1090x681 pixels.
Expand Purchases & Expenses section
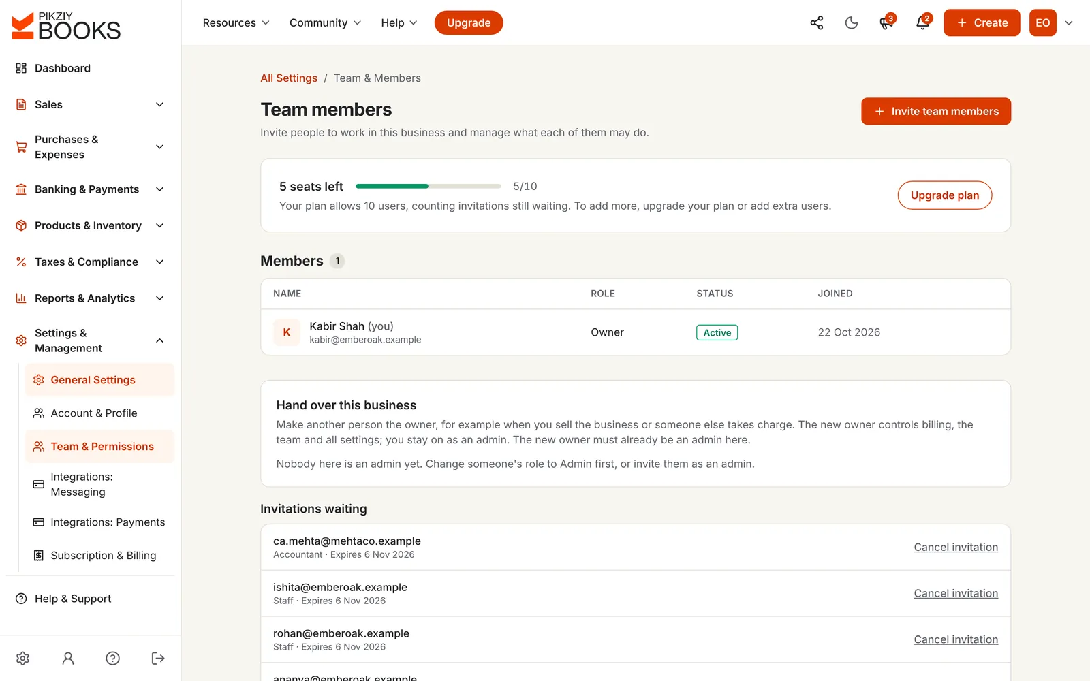pyautogui.click(x=90, y=147)
